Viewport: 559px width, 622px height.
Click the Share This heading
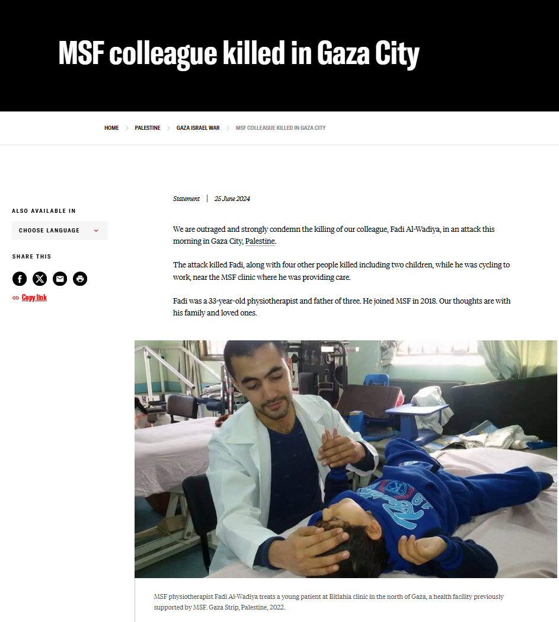(32, 257)
